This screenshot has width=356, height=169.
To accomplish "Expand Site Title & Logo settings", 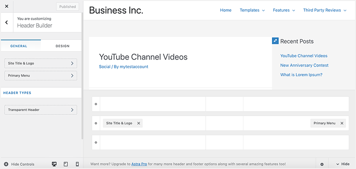I will pyautogui.click(x=40, y=63).
